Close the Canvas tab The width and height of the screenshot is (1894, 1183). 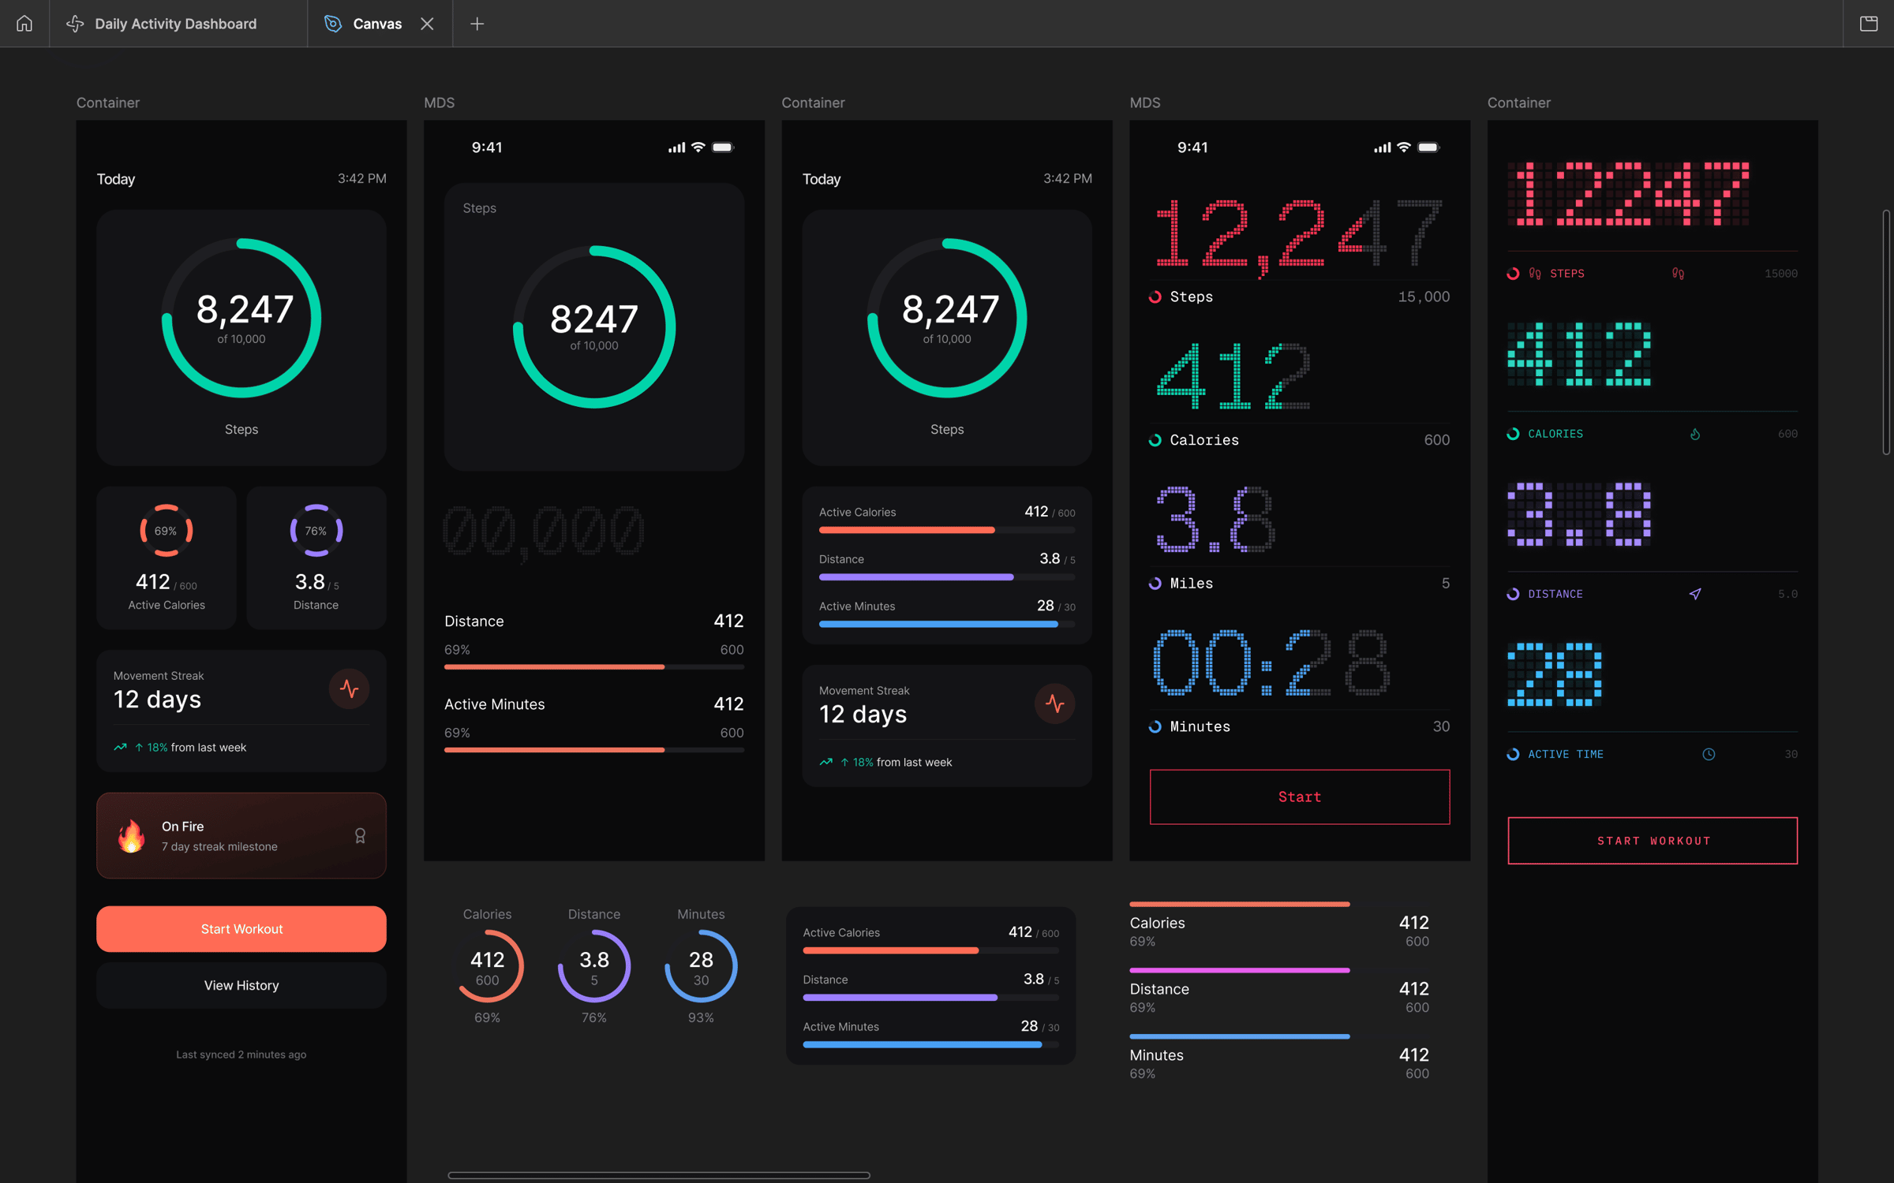click(x=427, y=24)
